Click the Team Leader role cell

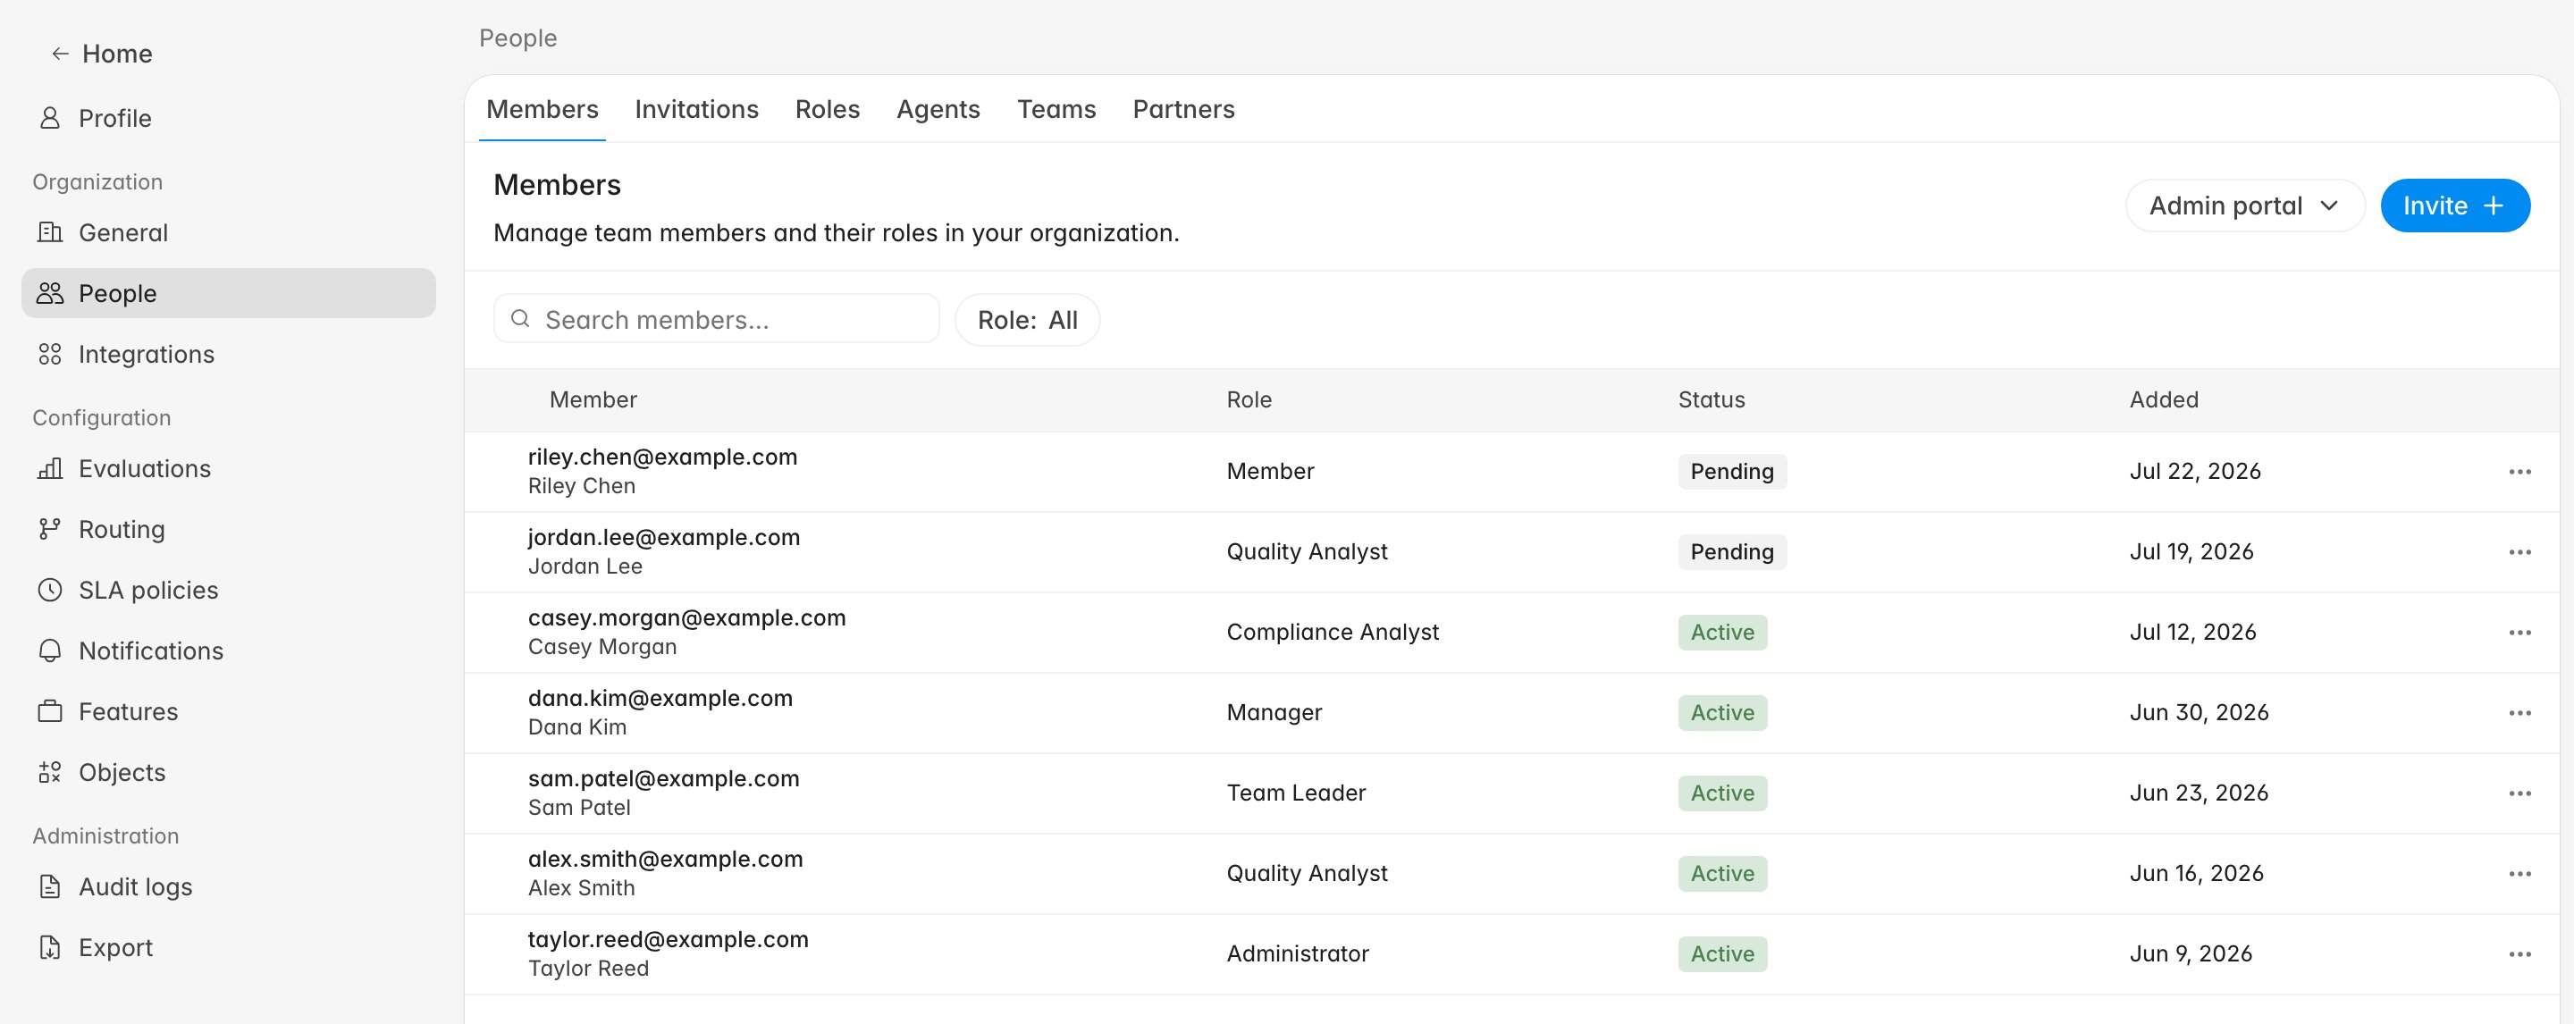point(1295,793)
